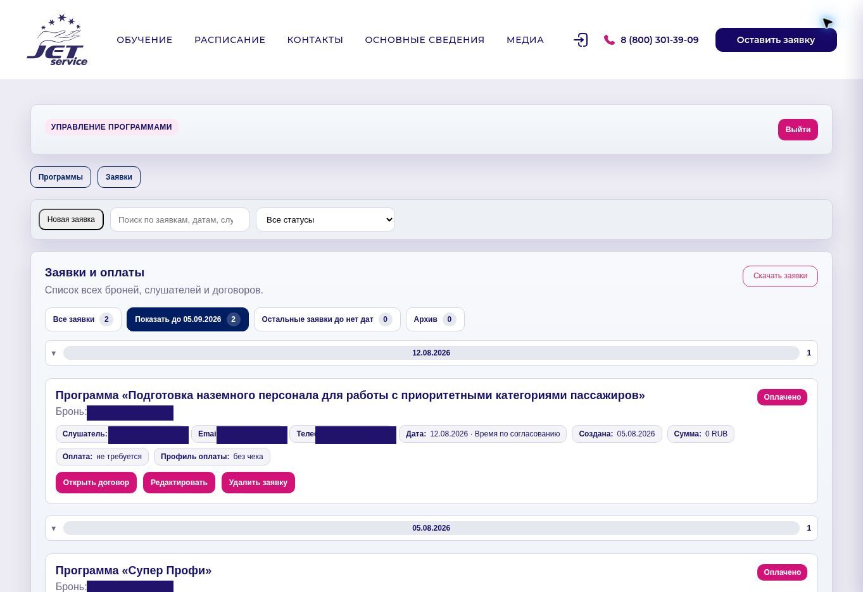Screen dimensions: 863x592
Task: Open ОСНОВНЫЕ СВЕДЕНИЯ in the navigation
Action: 425,40
